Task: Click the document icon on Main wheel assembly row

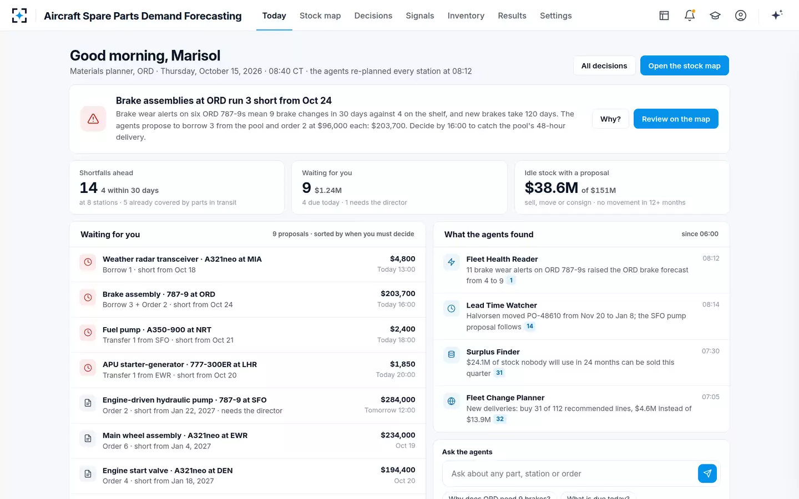Action: [88, 439]
